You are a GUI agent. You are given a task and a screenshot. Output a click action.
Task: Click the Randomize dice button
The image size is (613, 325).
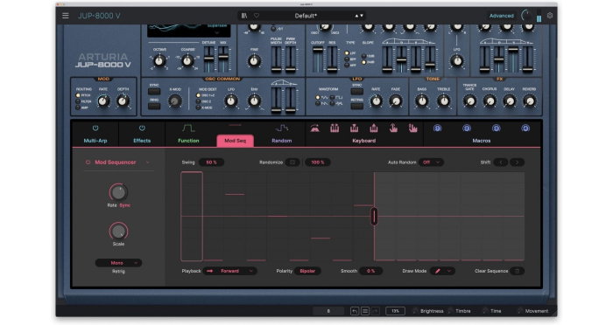[x=292, y=162]
